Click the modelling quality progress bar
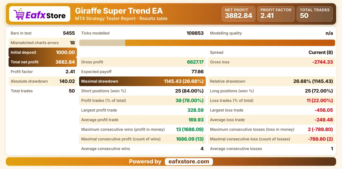Image resolution: width=342 pixels, height=169 pixels. pos(207,43)
